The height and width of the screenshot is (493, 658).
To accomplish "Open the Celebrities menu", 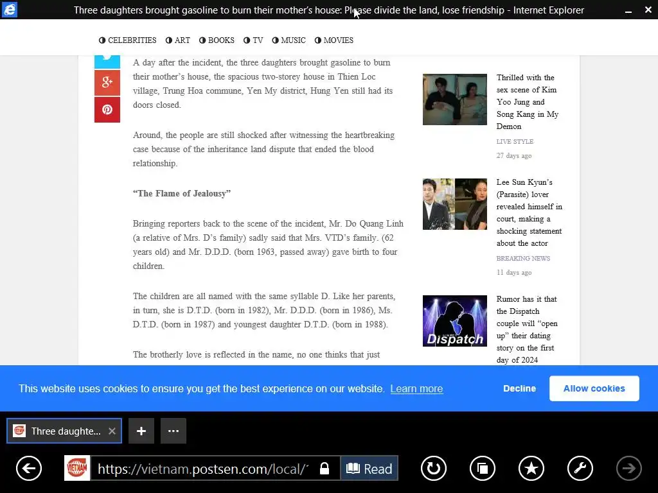I will click(x=128, y=40).
